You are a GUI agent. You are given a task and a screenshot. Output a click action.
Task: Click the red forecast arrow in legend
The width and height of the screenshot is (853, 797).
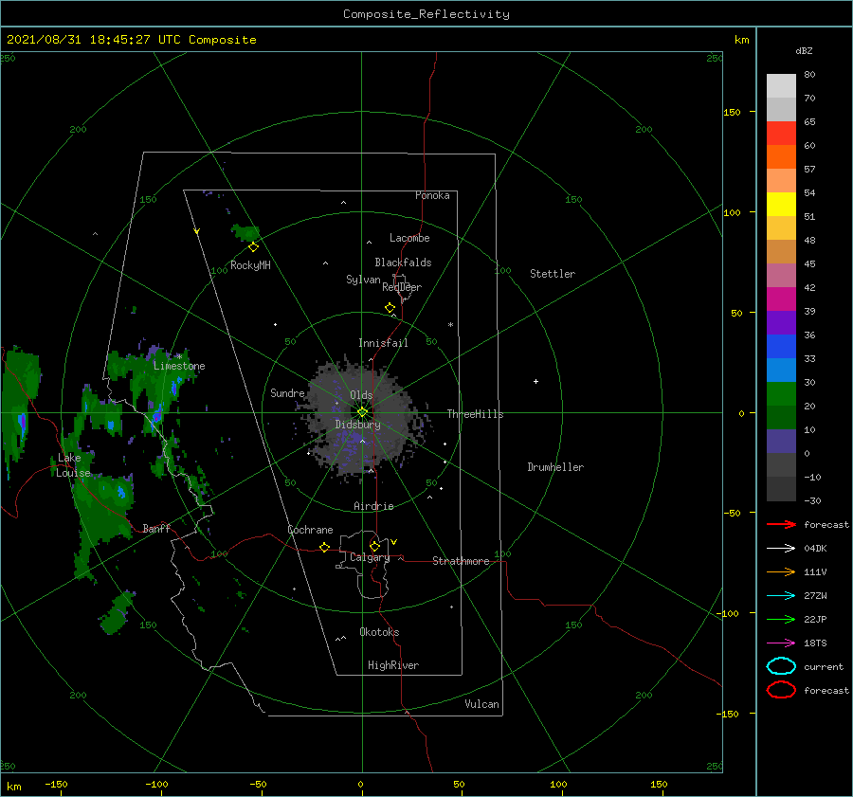[781, 524]
